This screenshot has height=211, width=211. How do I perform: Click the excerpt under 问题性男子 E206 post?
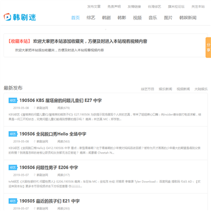click(105, 184)
